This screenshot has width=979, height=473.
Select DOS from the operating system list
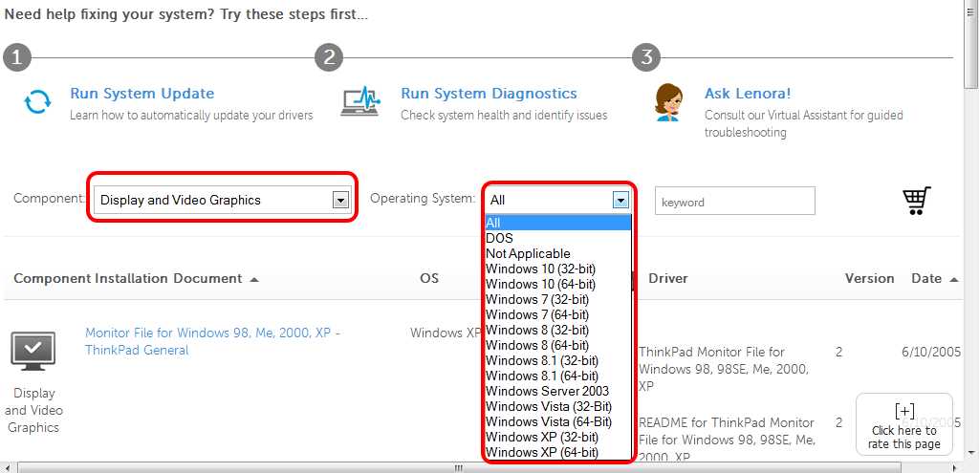pos(499,238)
